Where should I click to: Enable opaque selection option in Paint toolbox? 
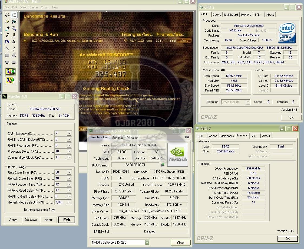(x=11, y=72)
